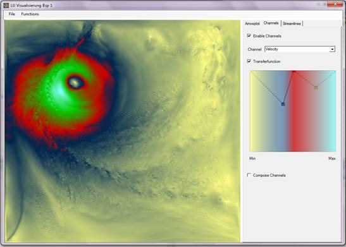This screenshot has height=247, width=346.
Task: Select the blue control point in transfer function
Action: [283, 104]
